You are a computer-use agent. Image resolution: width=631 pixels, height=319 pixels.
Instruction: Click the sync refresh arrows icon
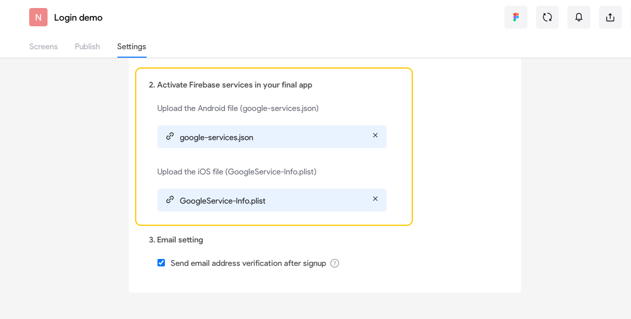547,17
